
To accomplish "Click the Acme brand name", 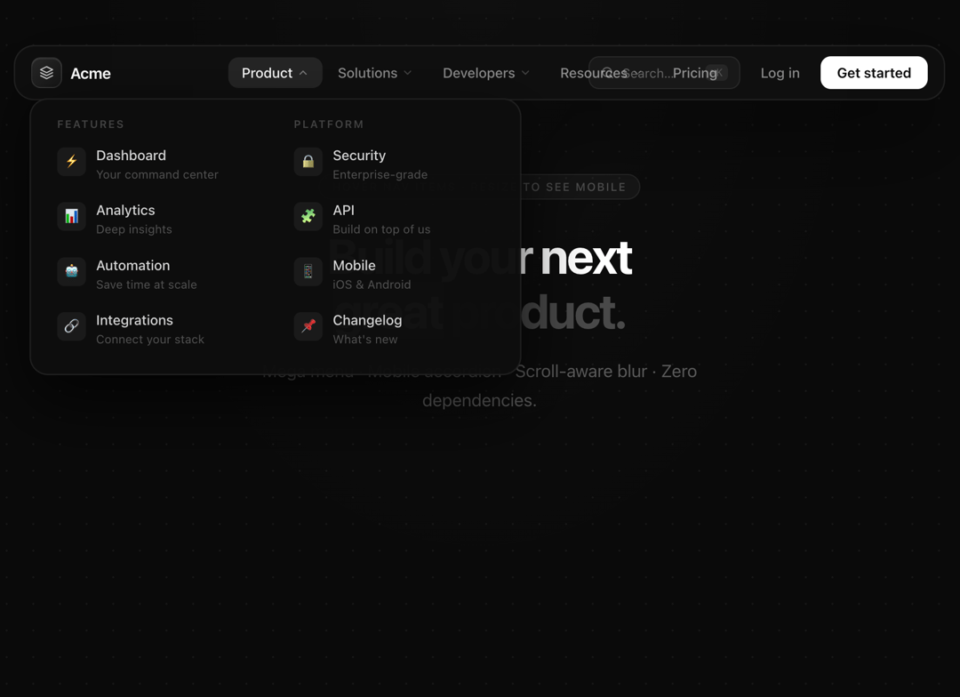I will (x=91, y=74).
